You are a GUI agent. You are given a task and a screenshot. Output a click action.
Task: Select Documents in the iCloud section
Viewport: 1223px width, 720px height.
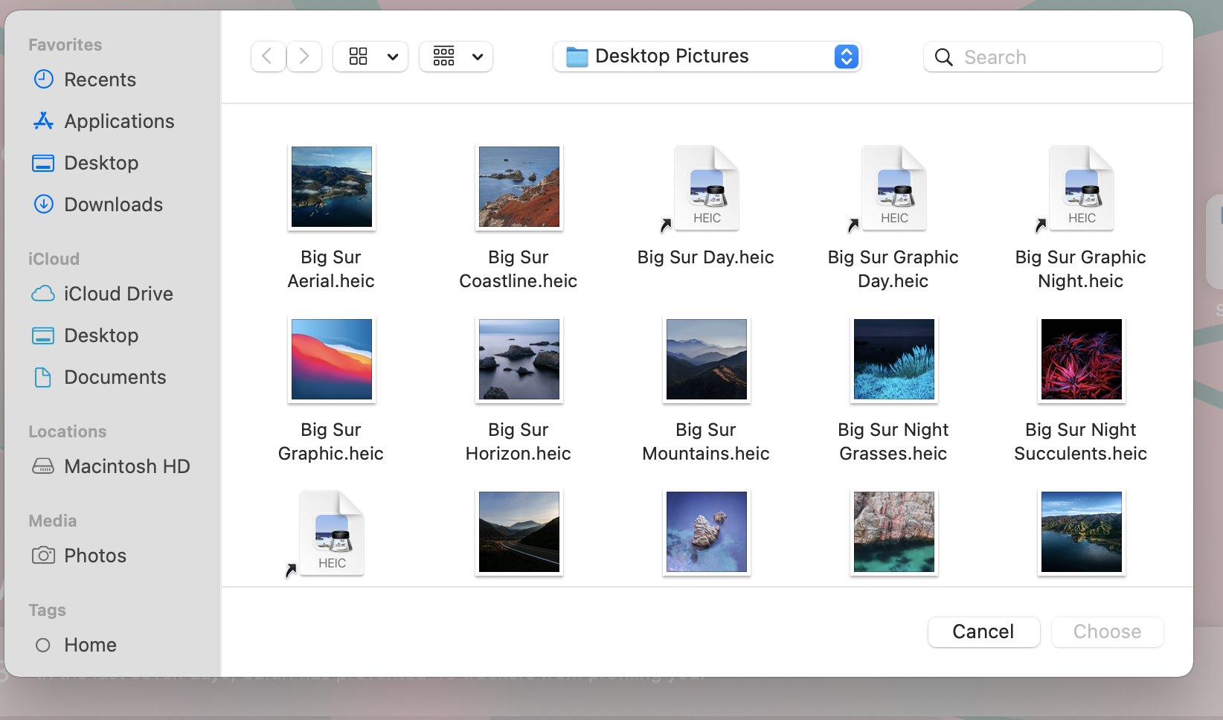(115, 377)
